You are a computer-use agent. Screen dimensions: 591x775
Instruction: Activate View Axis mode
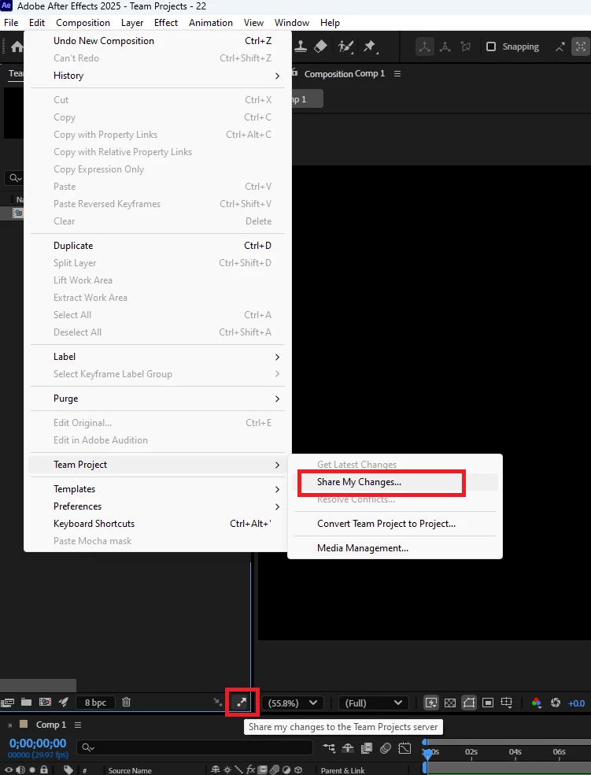[466, 46]
